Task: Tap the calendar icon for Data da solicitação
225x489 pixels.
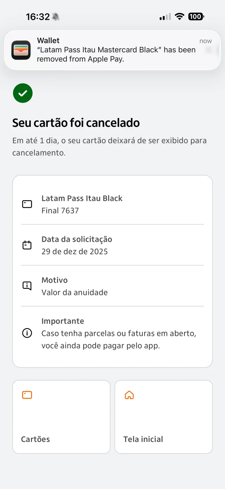Action: click(27, 245)
